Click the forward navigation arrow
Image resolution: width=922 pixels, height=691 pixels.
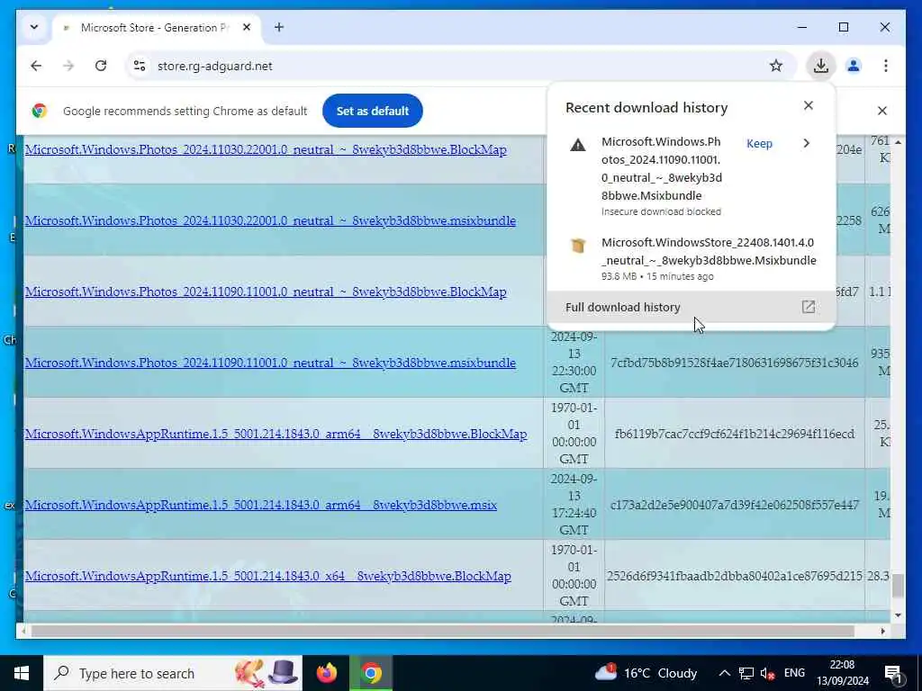[x=68, y=66]
